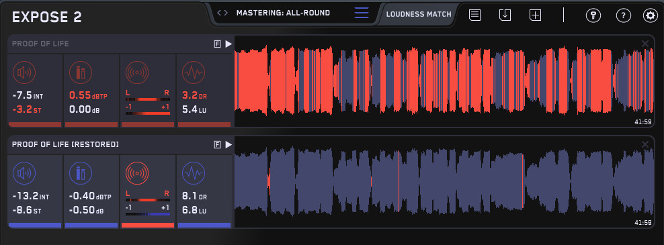
Task: Click the stereo phase icon for Proof of Life
Action: (137, 72)
